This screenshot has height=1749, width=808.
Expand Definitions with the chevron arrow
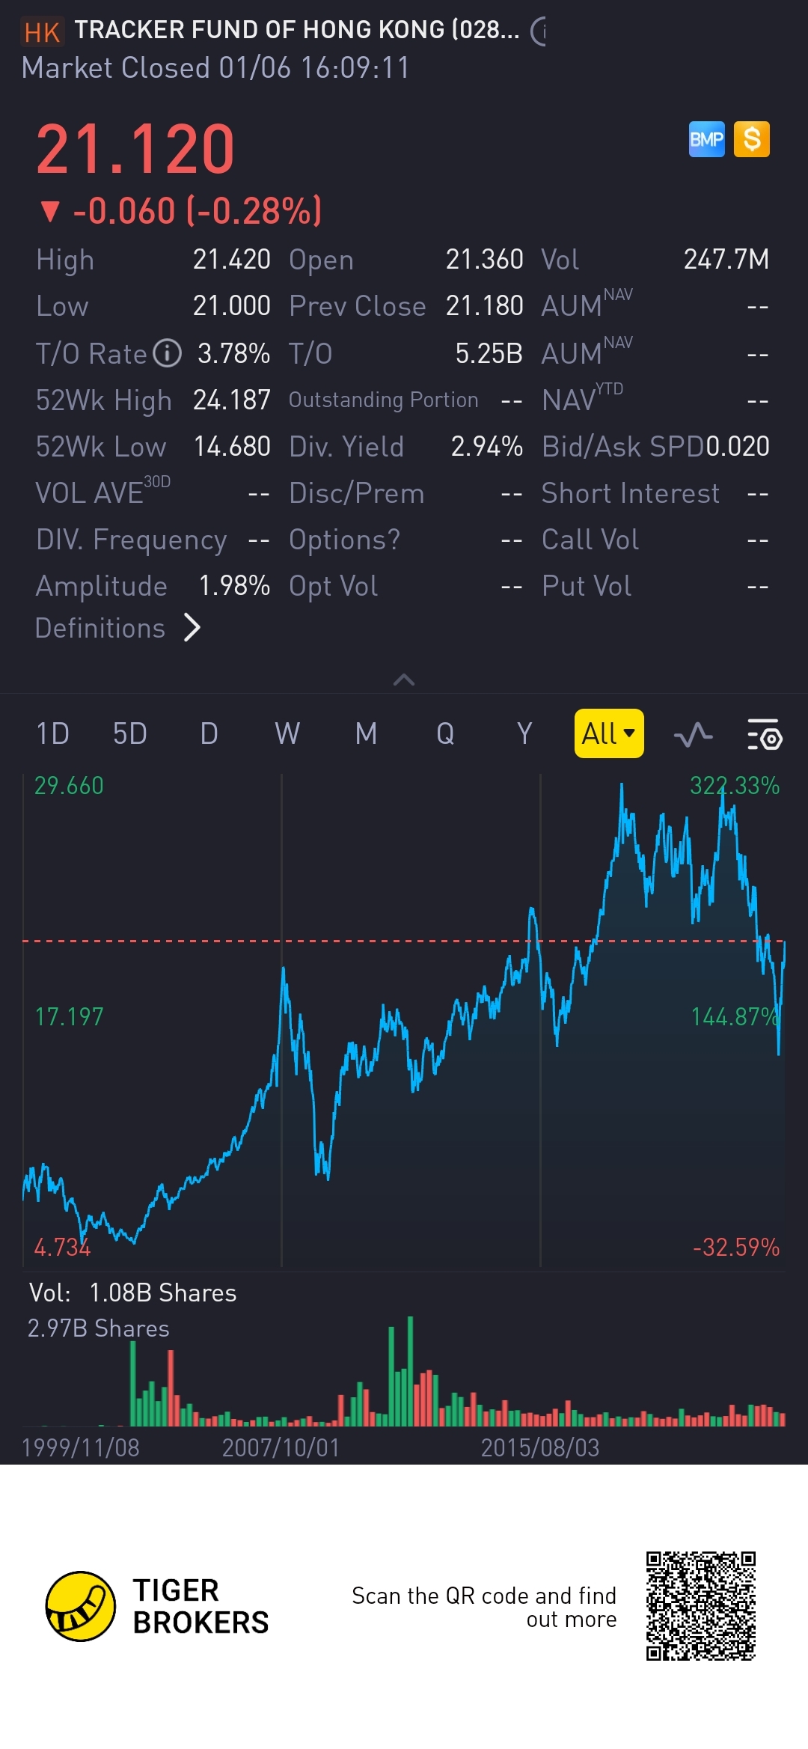coord(192,628)
